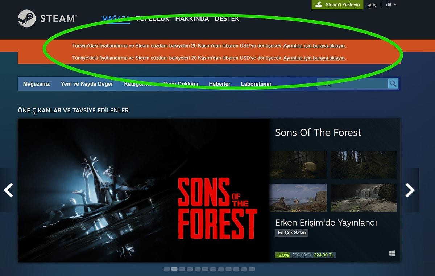Viewport: 435px width, 276px height.
Task: Open the dil language dropdown
Action: point(391,5)
